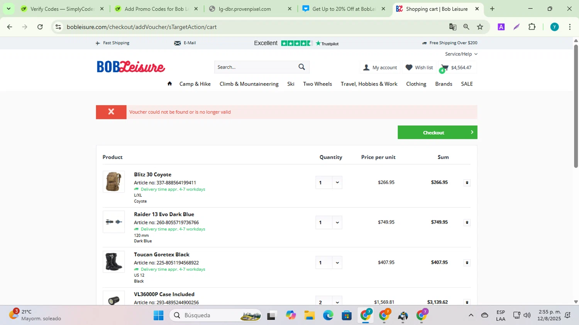The image size is (579, 325).
Task: Open weather widget showing 21°C
Action: [36, 315]
